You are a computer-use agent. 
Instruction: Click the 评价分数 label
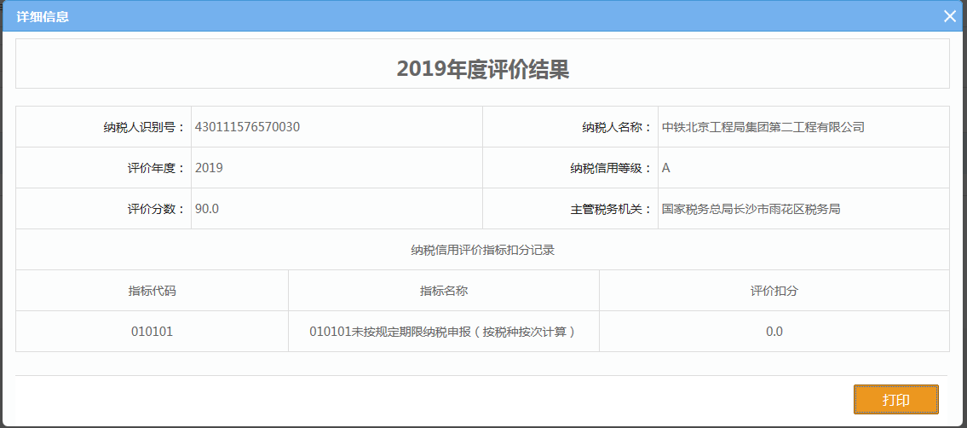(x=156, y=208)
